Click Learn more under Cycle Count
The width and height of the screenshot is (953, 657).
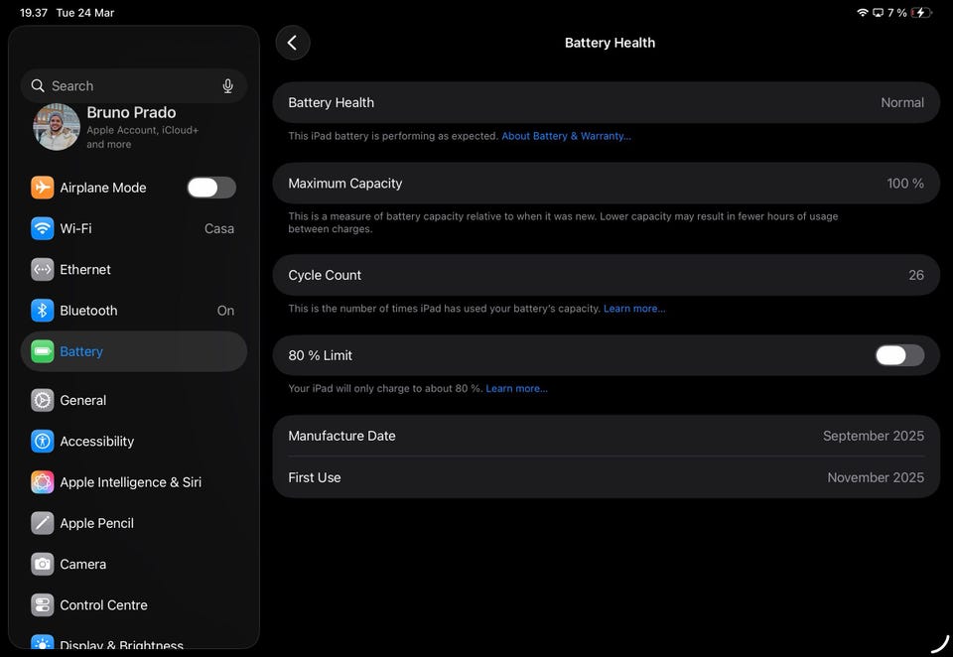[x=634, y=309]
